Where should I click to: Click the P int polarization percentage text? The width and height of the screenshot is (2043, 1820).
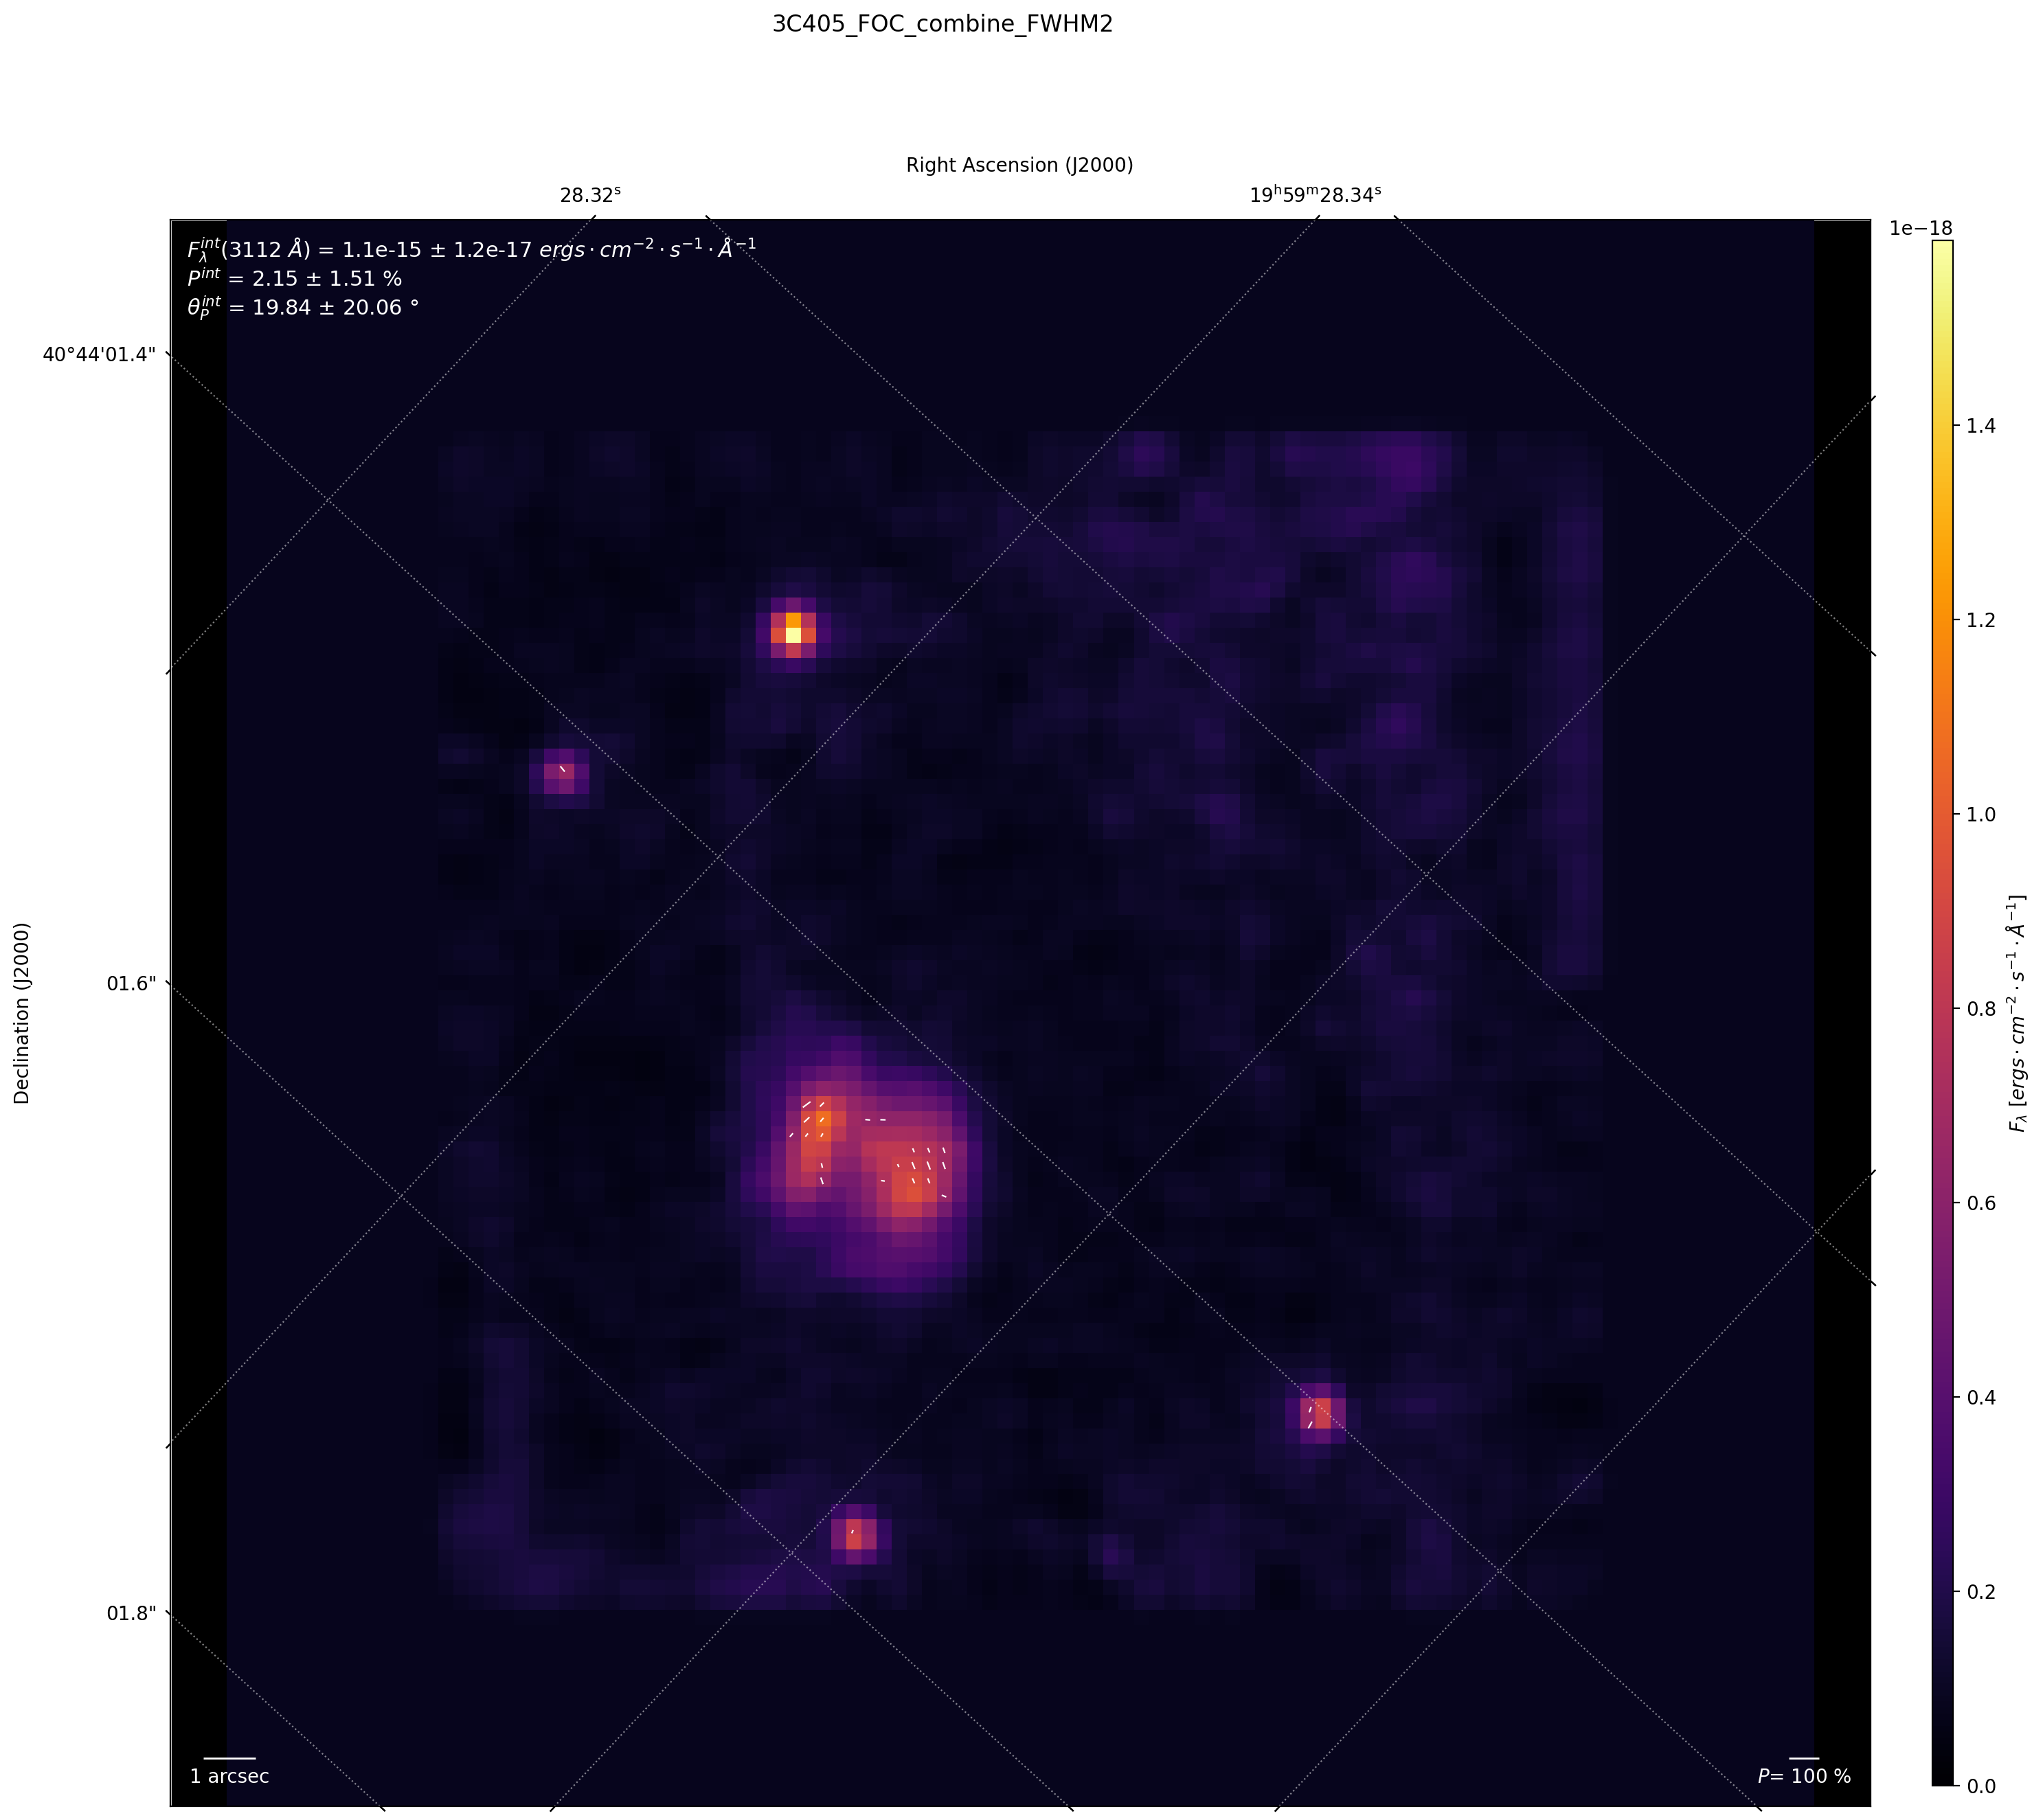294,279
